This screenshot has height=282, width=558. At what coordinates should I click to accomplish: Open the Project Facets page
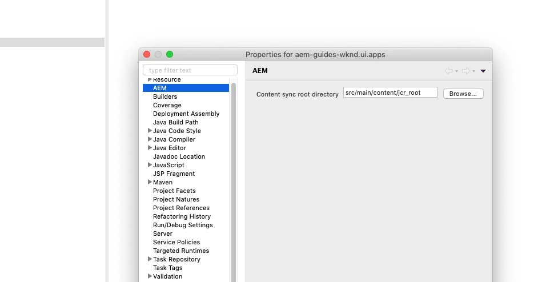coord(174,191)
